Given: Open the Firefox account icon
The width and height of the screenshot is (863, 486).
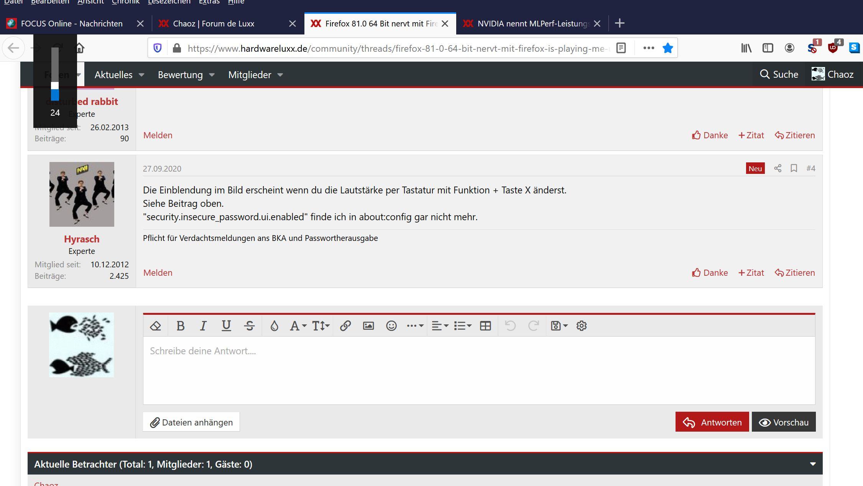Looking at the screenshot, I should pos(789,48).
